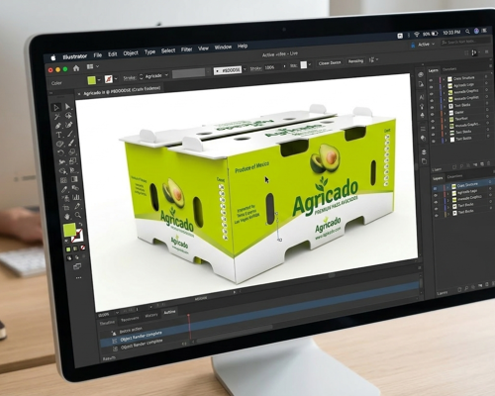This screenshot has height=396, width=495.
Task: Open the Type menu
Action: [x=149, y=51]
